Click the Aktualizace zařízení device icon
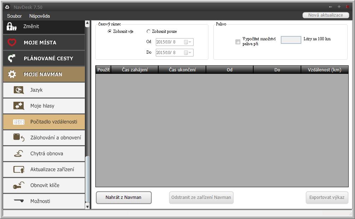Image resolution: width=355 pixels, height=219 pixels. click(19, 170)
